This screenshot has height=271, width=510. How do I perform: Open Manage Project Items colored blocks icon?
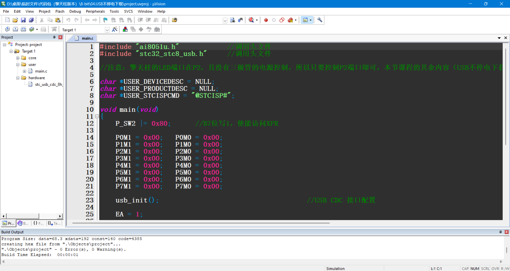tap(125, 29)
